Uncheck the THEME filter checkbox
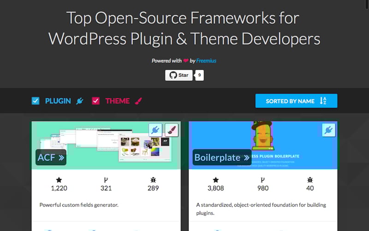This screenshot has width=369, height=231. coord(95,101)
